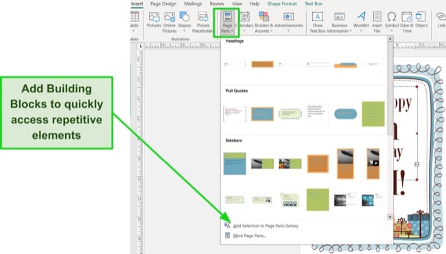Open the WordArt gallery
Image resolution: width=446 pixels, height=254 pixels.
tap(361, 22)
